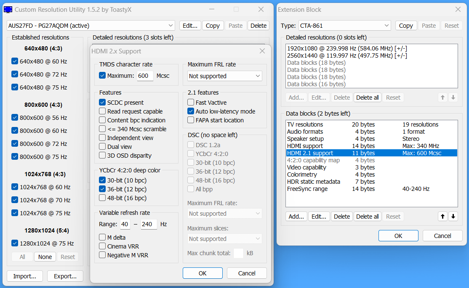The width and height of the screenshot is (469, 288).
Task: Close the Extension Block window
Action: click(458, 10)
